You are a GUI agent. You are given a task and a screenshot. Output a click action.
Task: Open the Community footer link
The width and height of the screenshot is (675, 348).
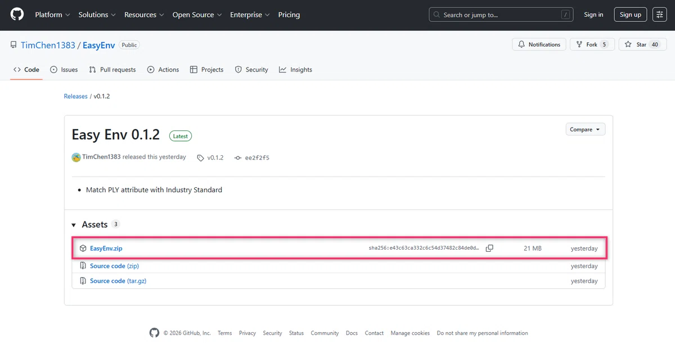[325, 333]
